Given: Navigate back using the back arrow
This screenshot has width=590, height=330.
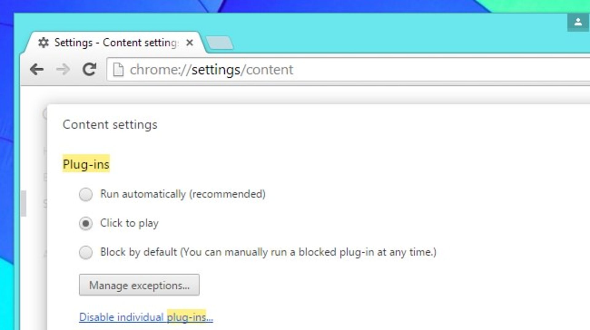Looking at the screenshot, I should 37,69.
